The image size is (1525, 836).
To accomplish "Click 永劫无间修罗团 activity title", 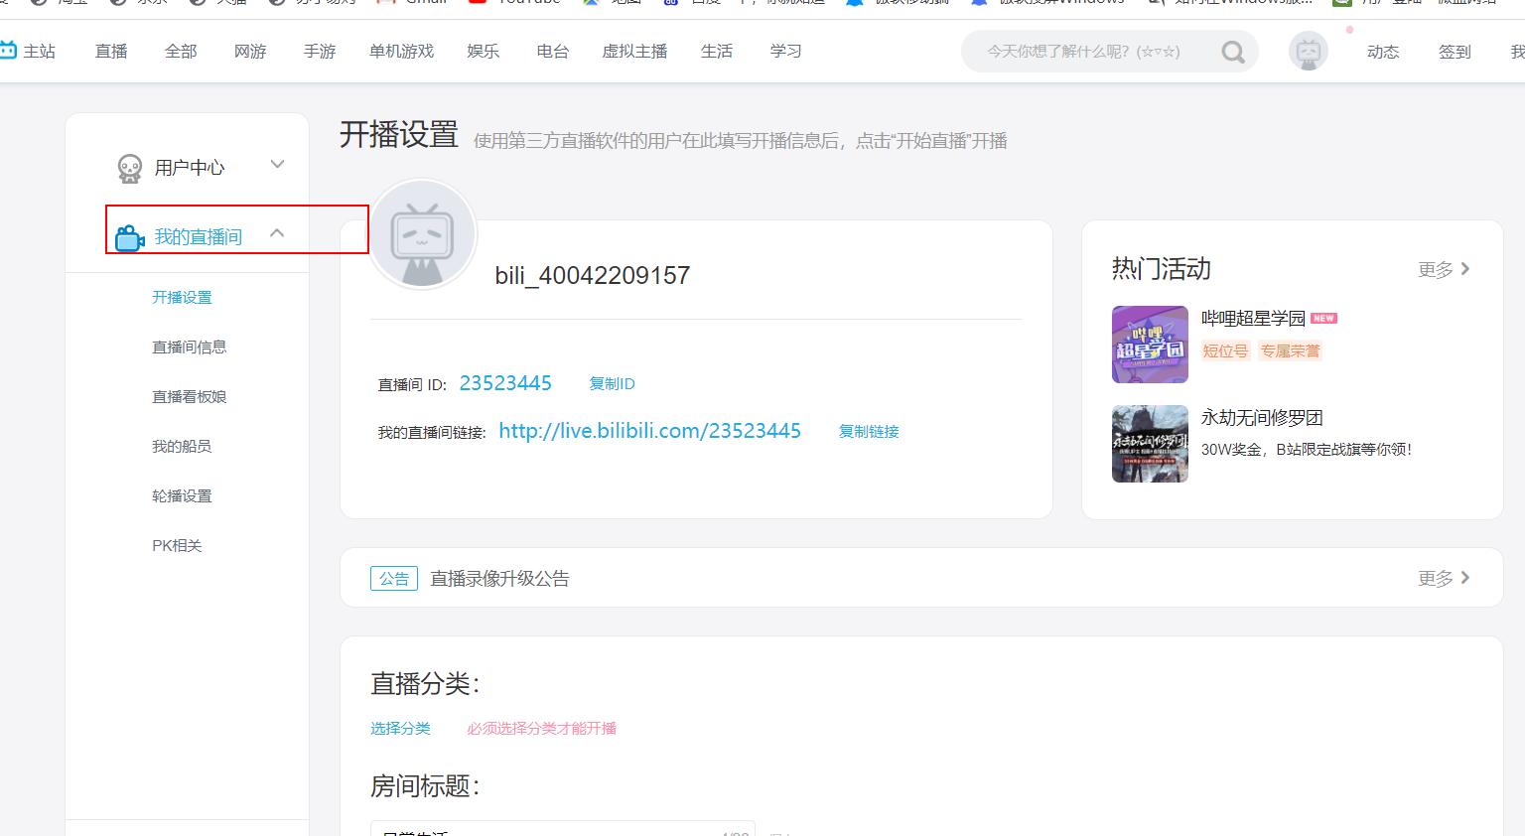I will tap(1262, 417).
